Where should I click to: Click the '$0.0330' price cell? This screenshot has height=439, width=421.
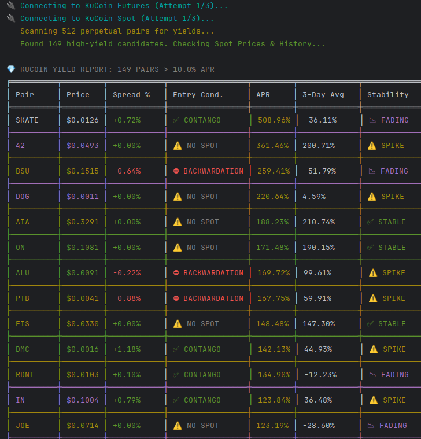tap(83, 324)
